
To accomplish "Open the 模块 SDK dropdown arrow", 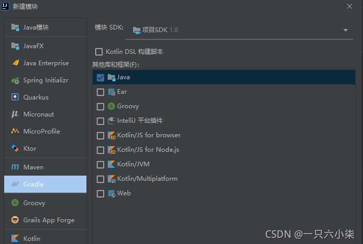I will [x=345, y=31].
